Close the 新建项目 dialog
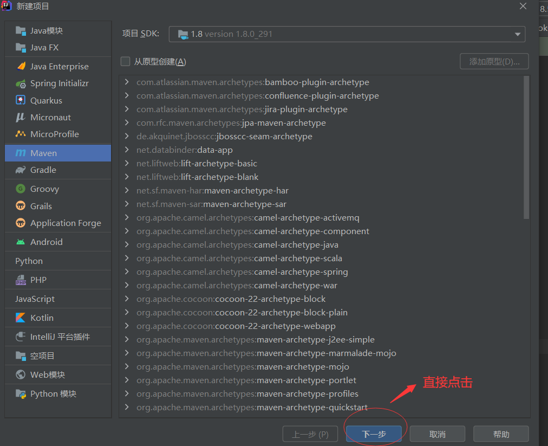548x446 pixels. pos(523,7)
